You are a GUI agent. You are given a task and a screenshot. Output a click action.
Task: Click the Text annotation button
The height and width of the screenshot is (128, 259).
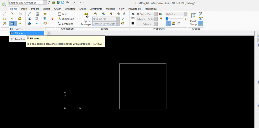(x=62, y=14)
